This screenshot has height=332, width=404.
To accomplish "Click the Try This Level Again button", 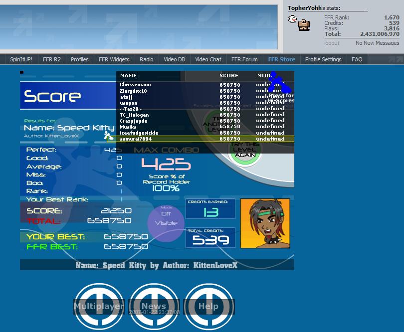I will click(245, 150).
